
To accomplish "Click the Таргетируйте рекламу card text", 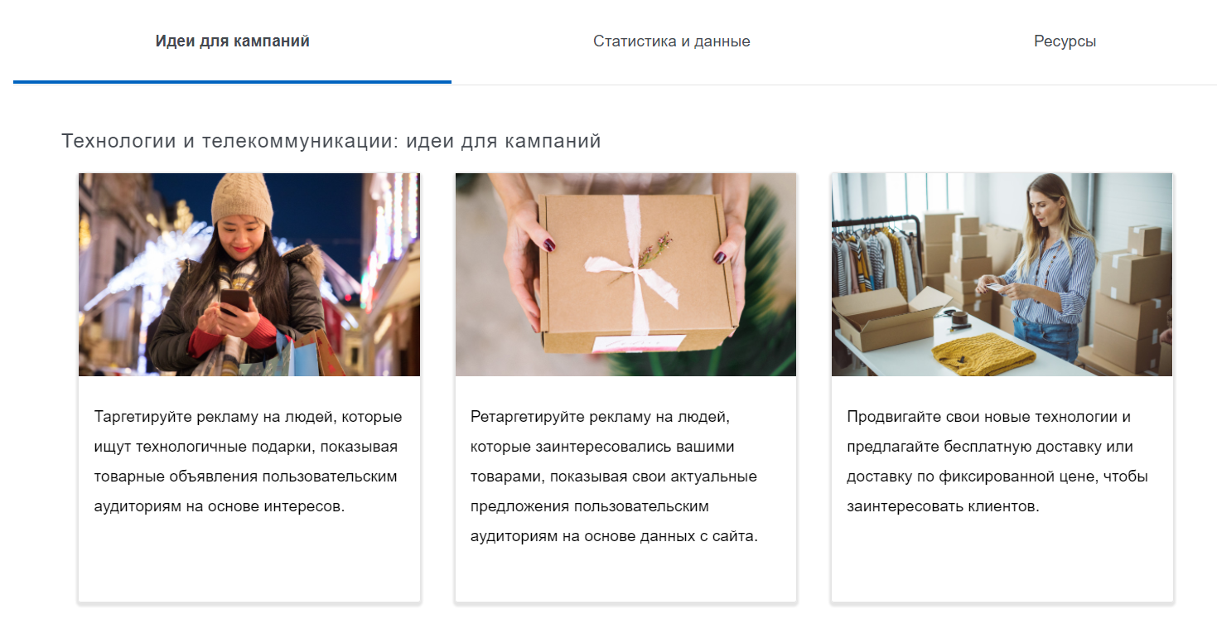I will 249,462.
